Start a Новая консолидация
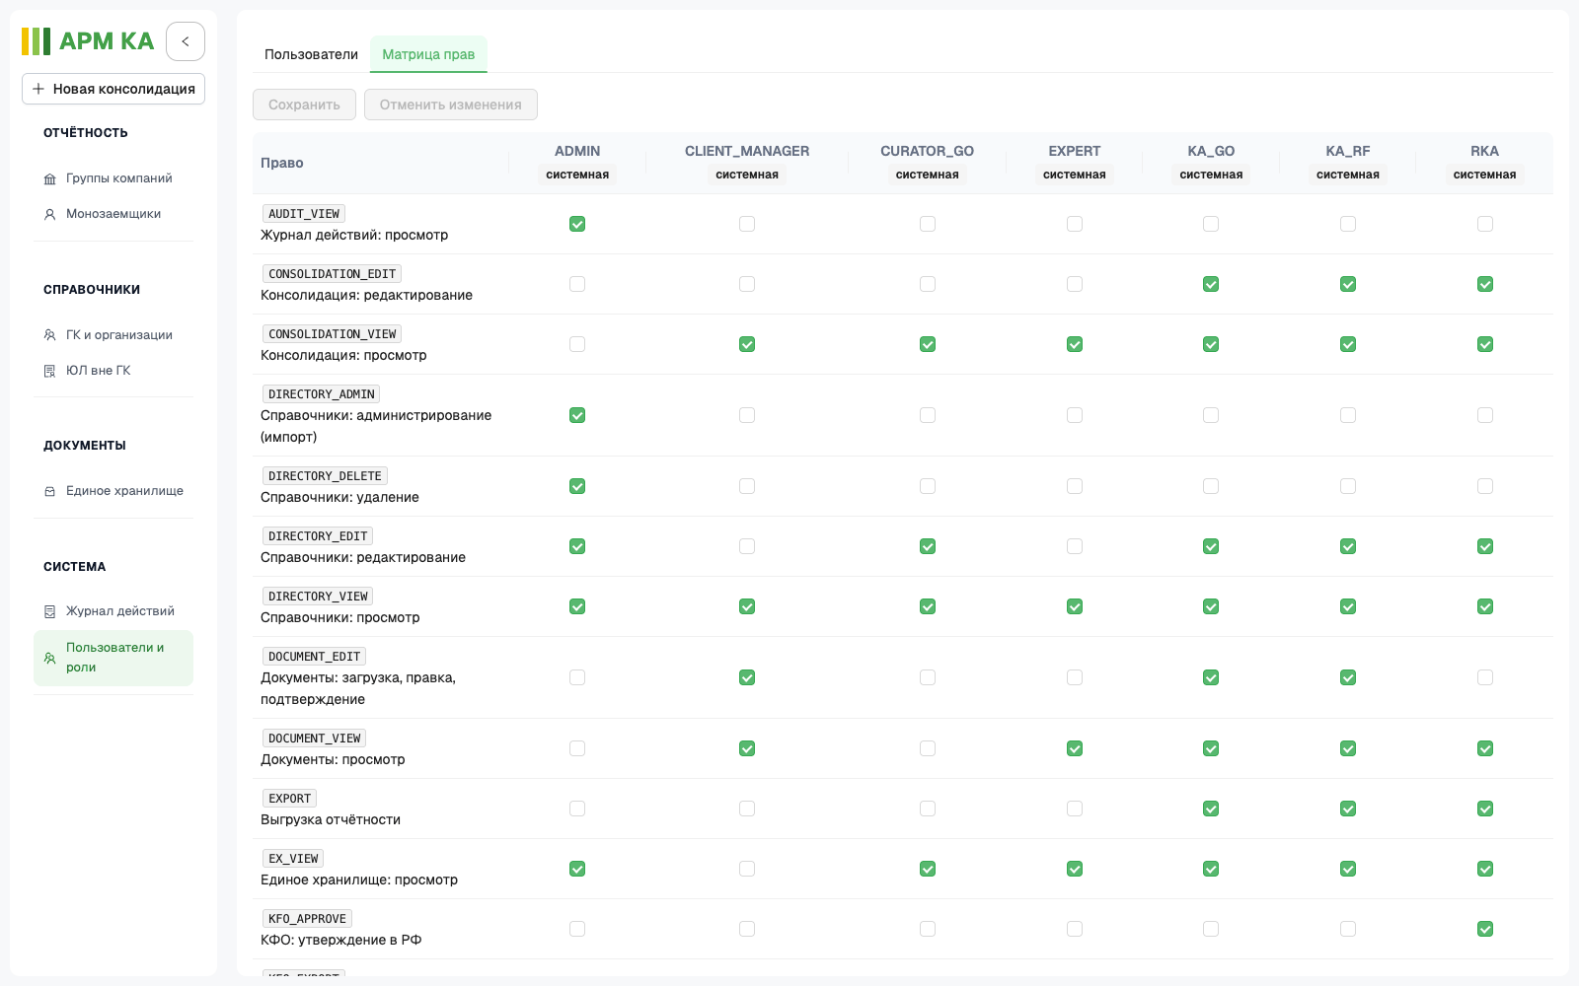This screenshot has width=1579, height=986. [113, 89]
